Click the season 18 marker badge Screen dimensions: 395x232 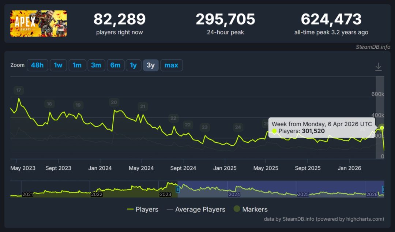pyautogui.click(x=49, y=104)
